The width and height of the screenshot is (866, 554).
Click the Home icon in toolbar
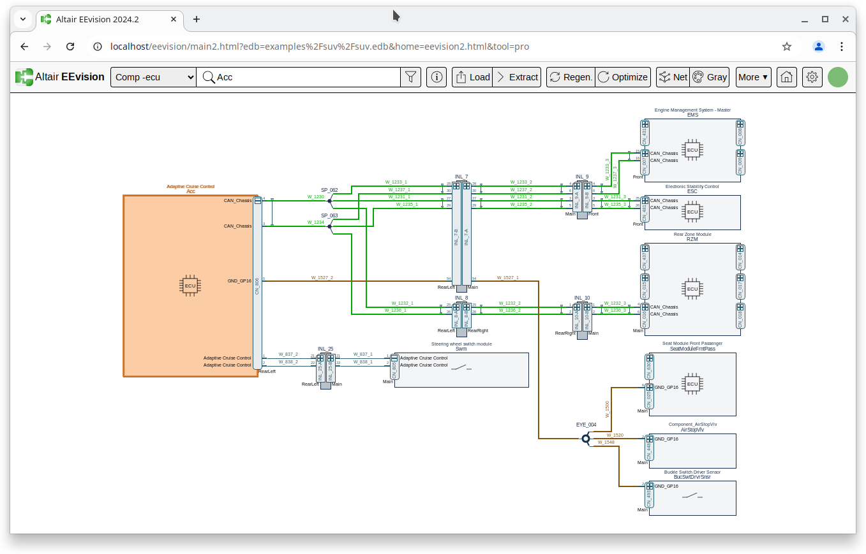tap(786, 77)
